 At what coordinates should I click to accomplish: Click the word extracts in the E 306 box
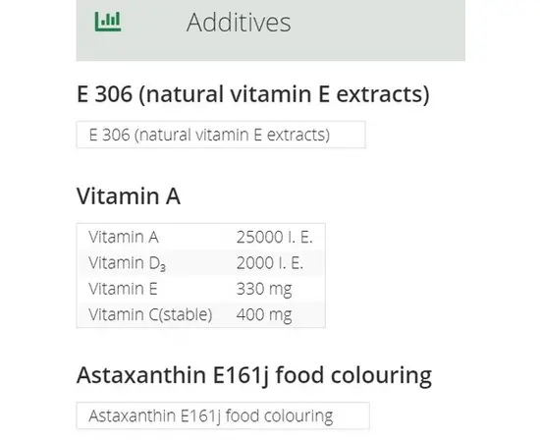click(x=298, y=135)
